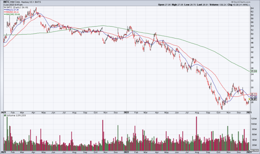Click the 2023 year label under the volume panel
This screenshot has height=154, width=260.
[x=249, y=152]
